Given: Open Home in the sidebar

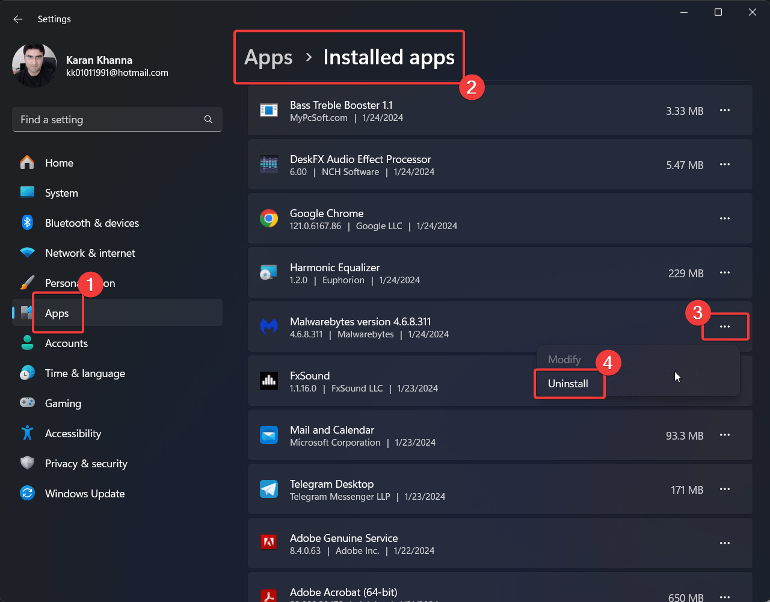Looking at the screenshot, I should [x=117, y=163].
